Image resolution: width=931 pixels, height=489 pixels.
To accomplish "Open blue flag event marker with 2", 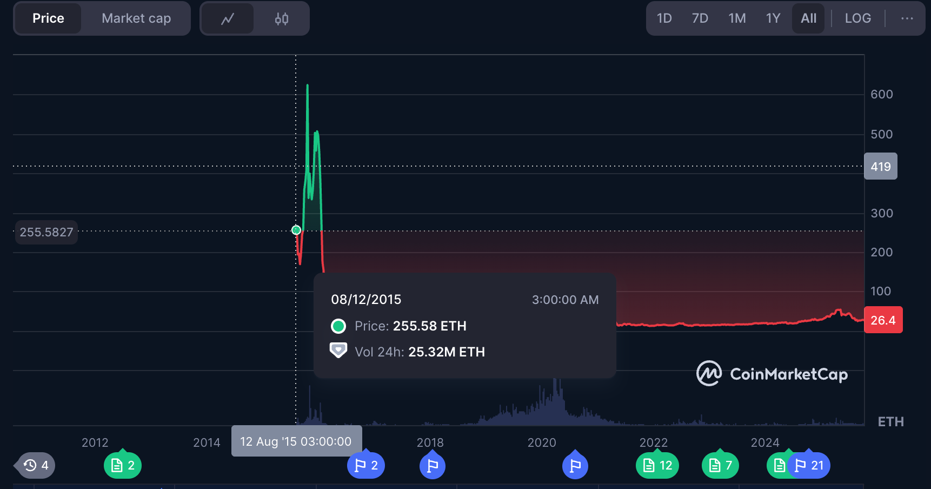I will click(x=366, y=465).
